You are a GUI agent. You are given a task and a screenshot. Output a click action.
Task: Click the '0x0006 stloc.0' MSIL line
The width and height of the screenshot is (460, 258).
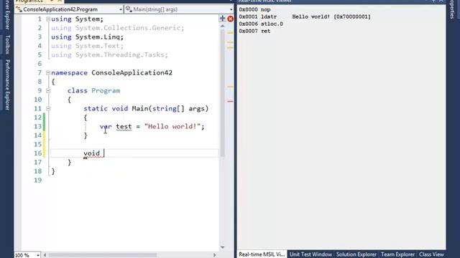point(261,24)
